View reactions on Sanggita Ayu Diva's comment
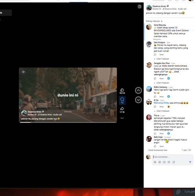195x196 pixels. pos(168,78)
